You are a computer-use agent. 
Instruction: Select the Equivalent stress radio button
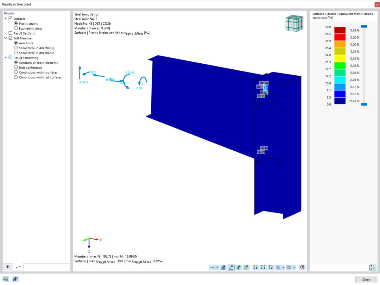click(x=16, y=28)
